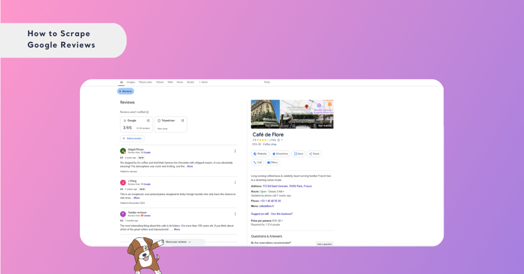Open the News search tab
The width and height of the screenshot is (524, 274).
pos(180,82)
